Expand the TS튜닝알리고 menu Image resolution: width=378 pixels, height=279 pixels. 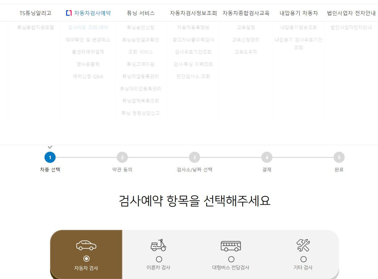click(x=35, y=13)
